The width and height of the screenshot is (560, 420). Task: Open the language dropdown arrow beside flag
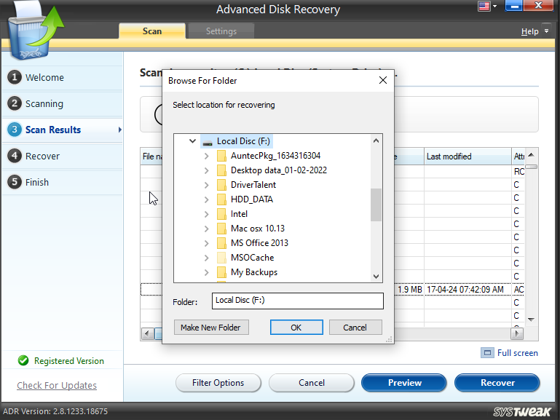pyautogui.click(x=494, y=6)
